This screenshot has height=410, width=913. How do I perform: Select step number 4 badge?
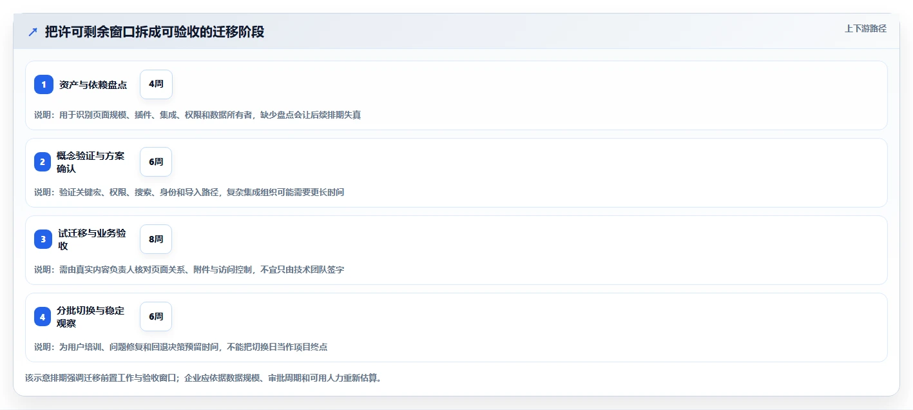[43, 317]
